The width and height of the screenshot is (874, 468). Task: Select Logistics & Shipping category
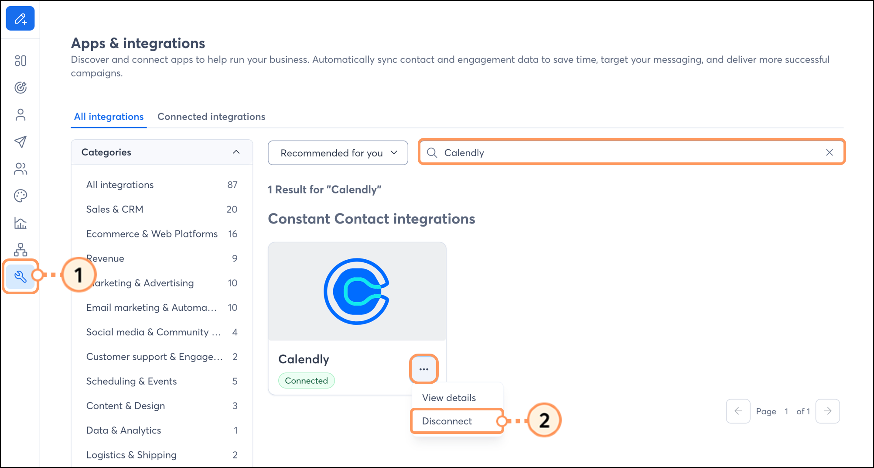162,455
